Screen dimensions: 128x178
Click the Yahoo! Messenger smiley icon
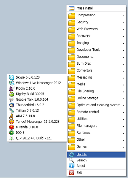click(12, 122)
